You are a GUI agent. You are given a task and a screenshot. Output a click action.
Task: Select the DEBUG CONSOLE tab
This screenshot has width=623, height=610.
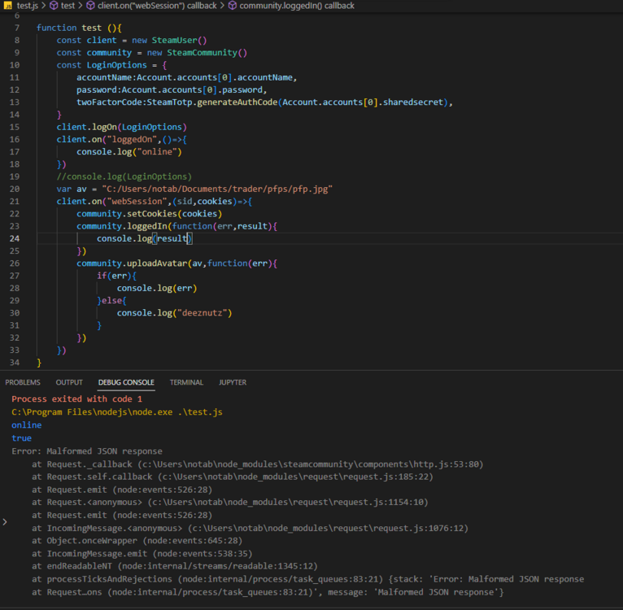[x=126, y=382]
